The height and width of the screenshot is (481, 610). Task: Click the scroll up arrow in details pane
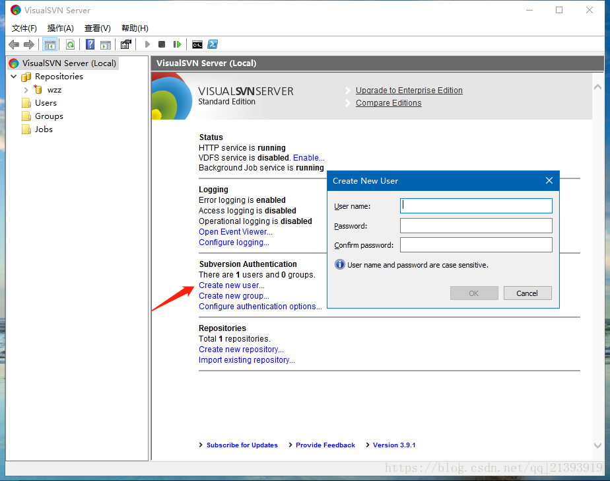[597, 87]
